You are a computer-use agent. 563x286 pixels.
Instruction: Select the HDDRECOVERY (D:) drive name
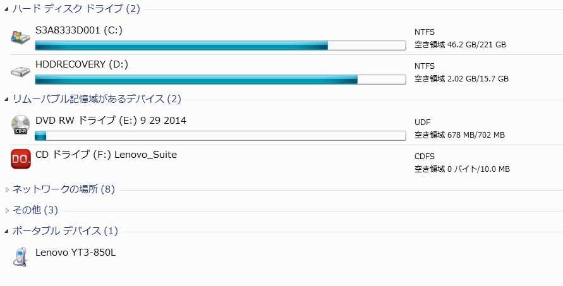click(x=82, y=64)
